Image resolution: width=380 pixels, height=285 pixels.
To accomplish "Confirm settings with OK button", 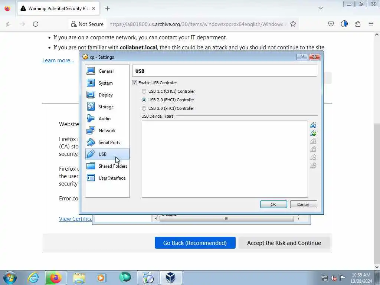I will [x=273, y=204].
